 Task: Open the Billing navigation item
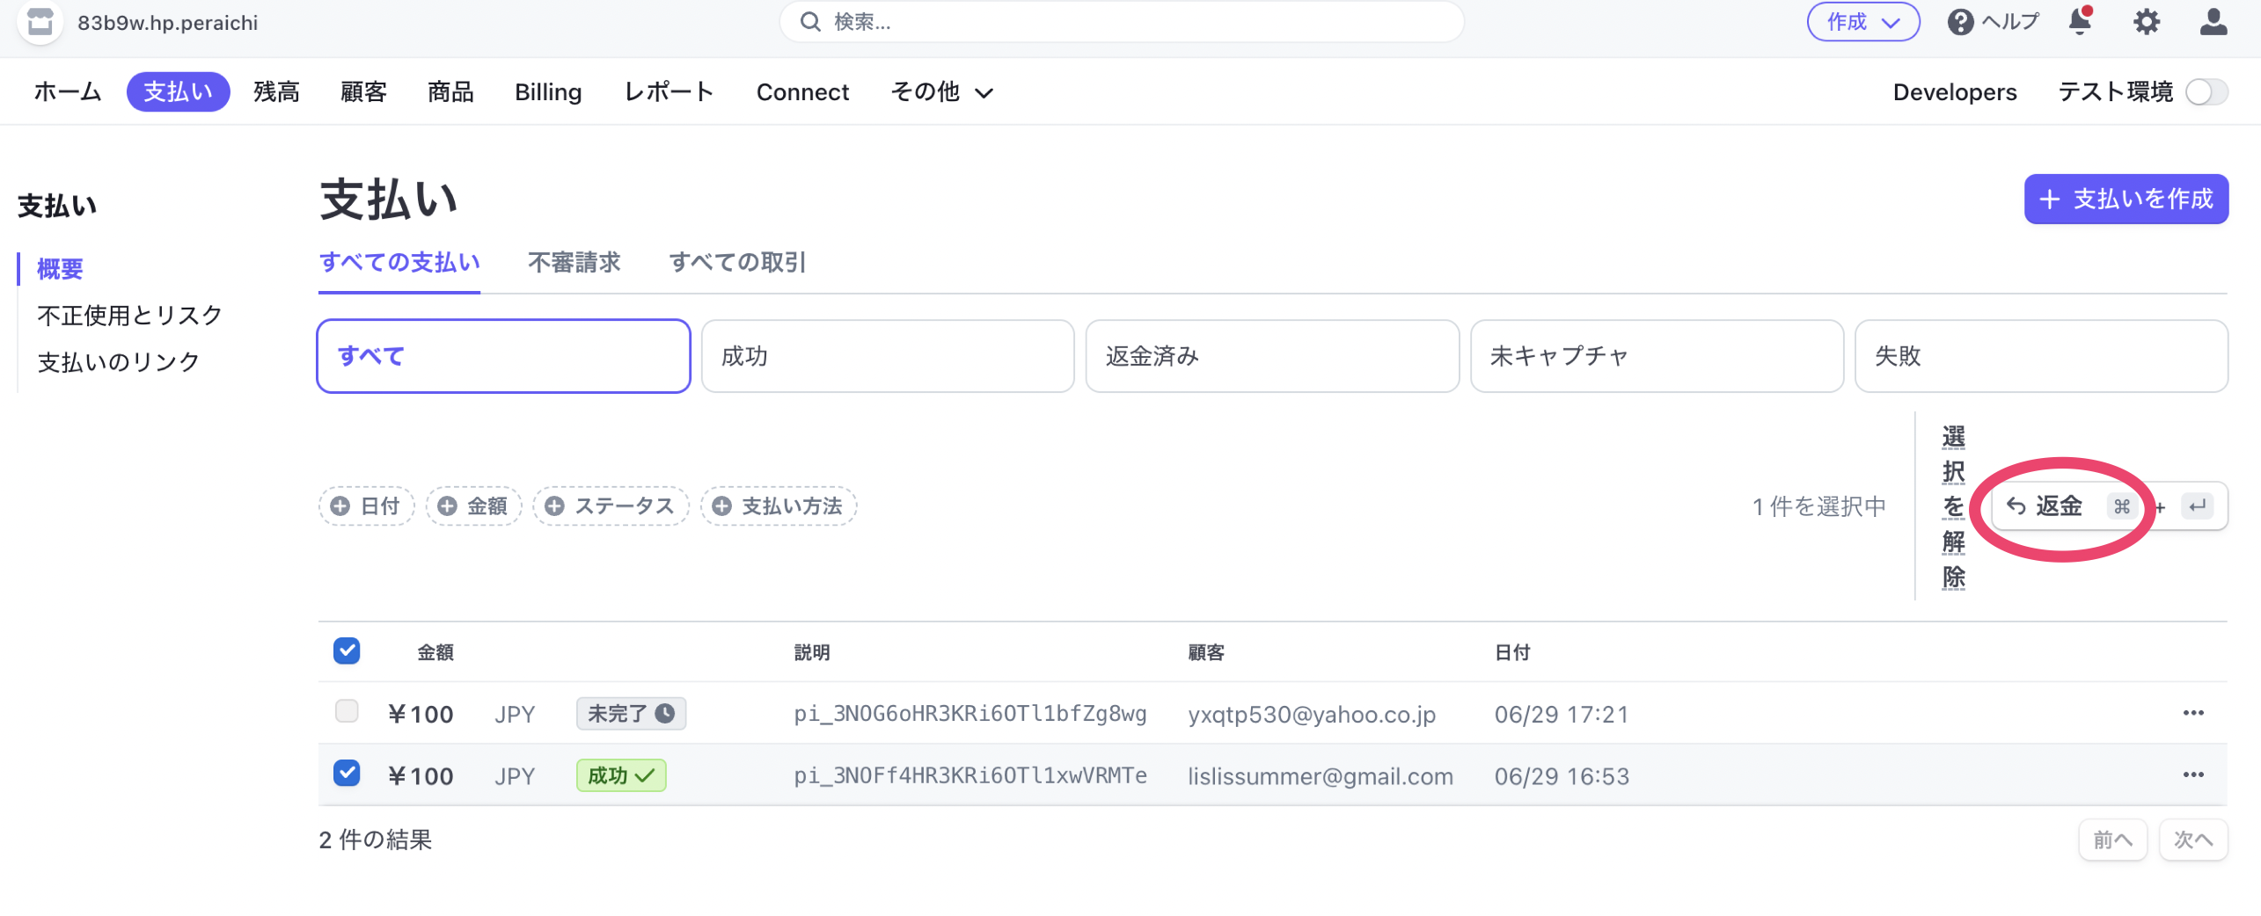click(548, 92)
